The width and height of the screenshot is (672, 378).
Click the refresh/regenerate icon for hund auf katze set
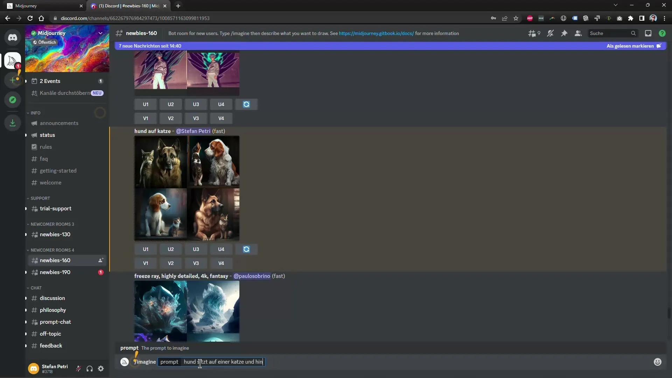pos(246,249)
